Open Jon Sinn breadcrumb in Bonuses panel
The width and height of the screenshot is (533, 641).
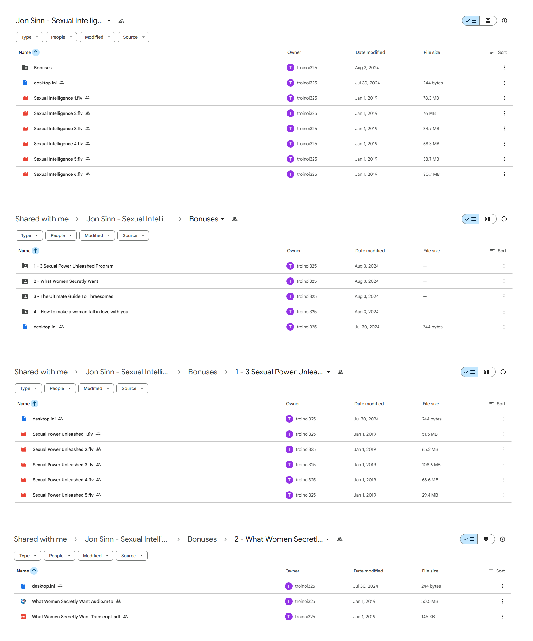coord(128,219)
